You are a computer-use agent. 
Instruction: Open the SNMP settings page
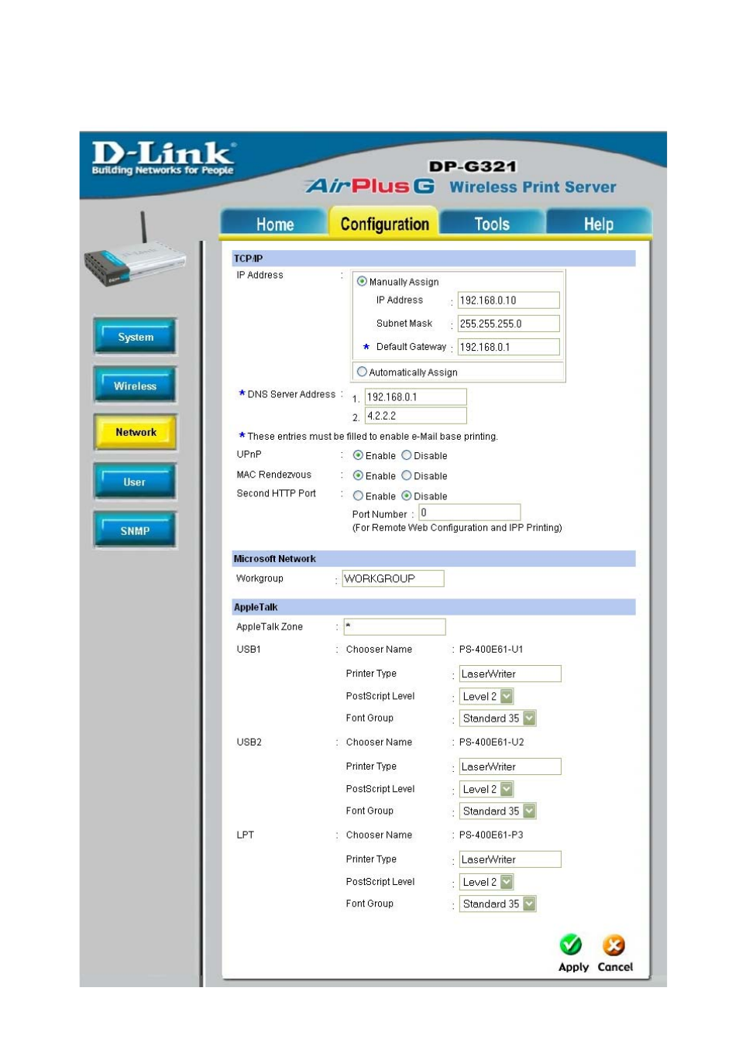tap(136, 530)
